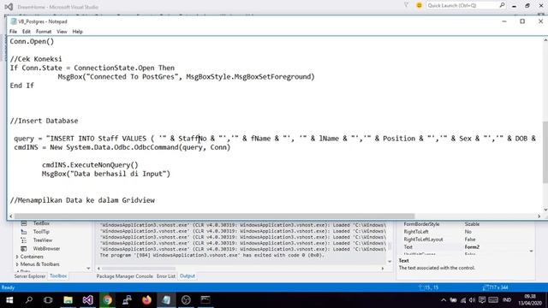Open network settings from the system tray
548x308 pixels.
[x=463, y=300]
